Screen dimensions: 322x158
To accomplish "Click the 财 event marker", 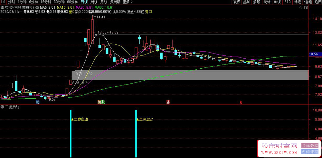I will pos(37,102).
